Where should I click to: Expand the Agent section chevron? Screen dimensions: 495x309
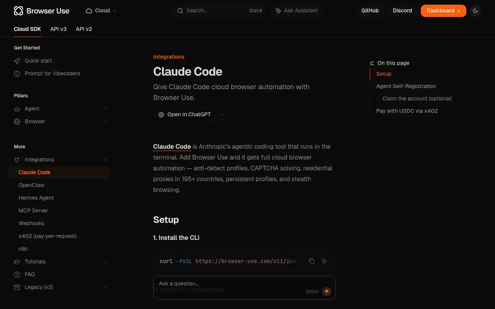click(x=106, y=109)
